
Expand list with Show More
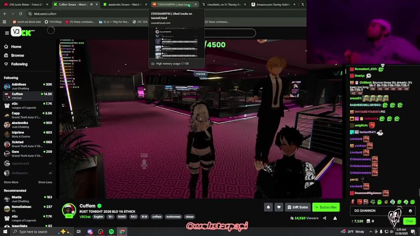click(x=11, y=182)
